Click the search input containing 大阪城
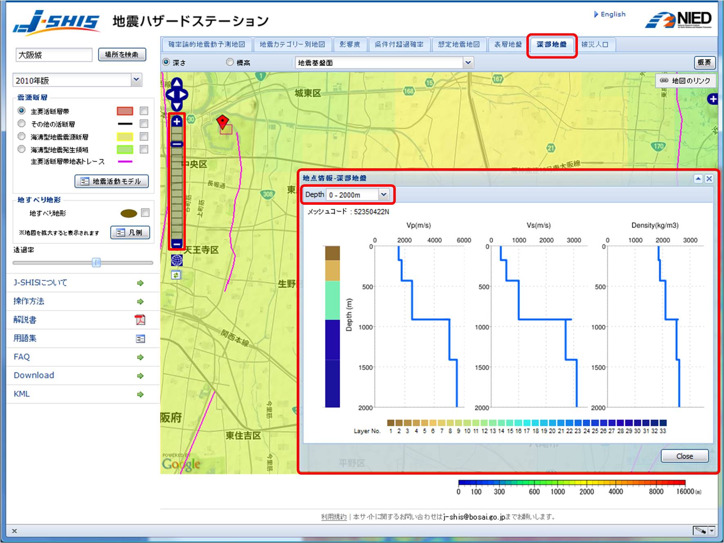 53,55
